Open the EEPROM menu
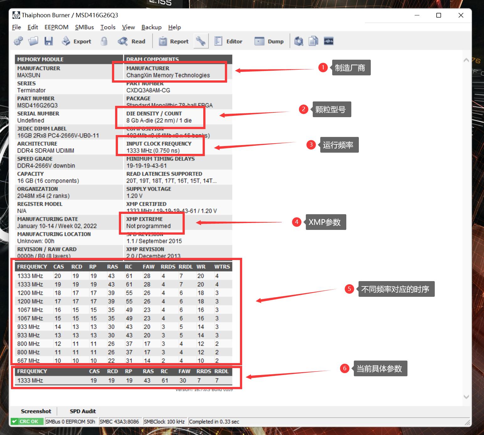Image resolution: width=484 pixels, height=435 pixels. coord(56,27)
